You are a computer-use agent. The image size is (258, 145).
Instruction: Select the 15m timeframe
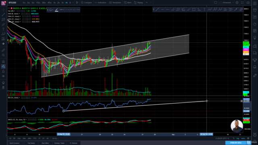tap(38, 3)
